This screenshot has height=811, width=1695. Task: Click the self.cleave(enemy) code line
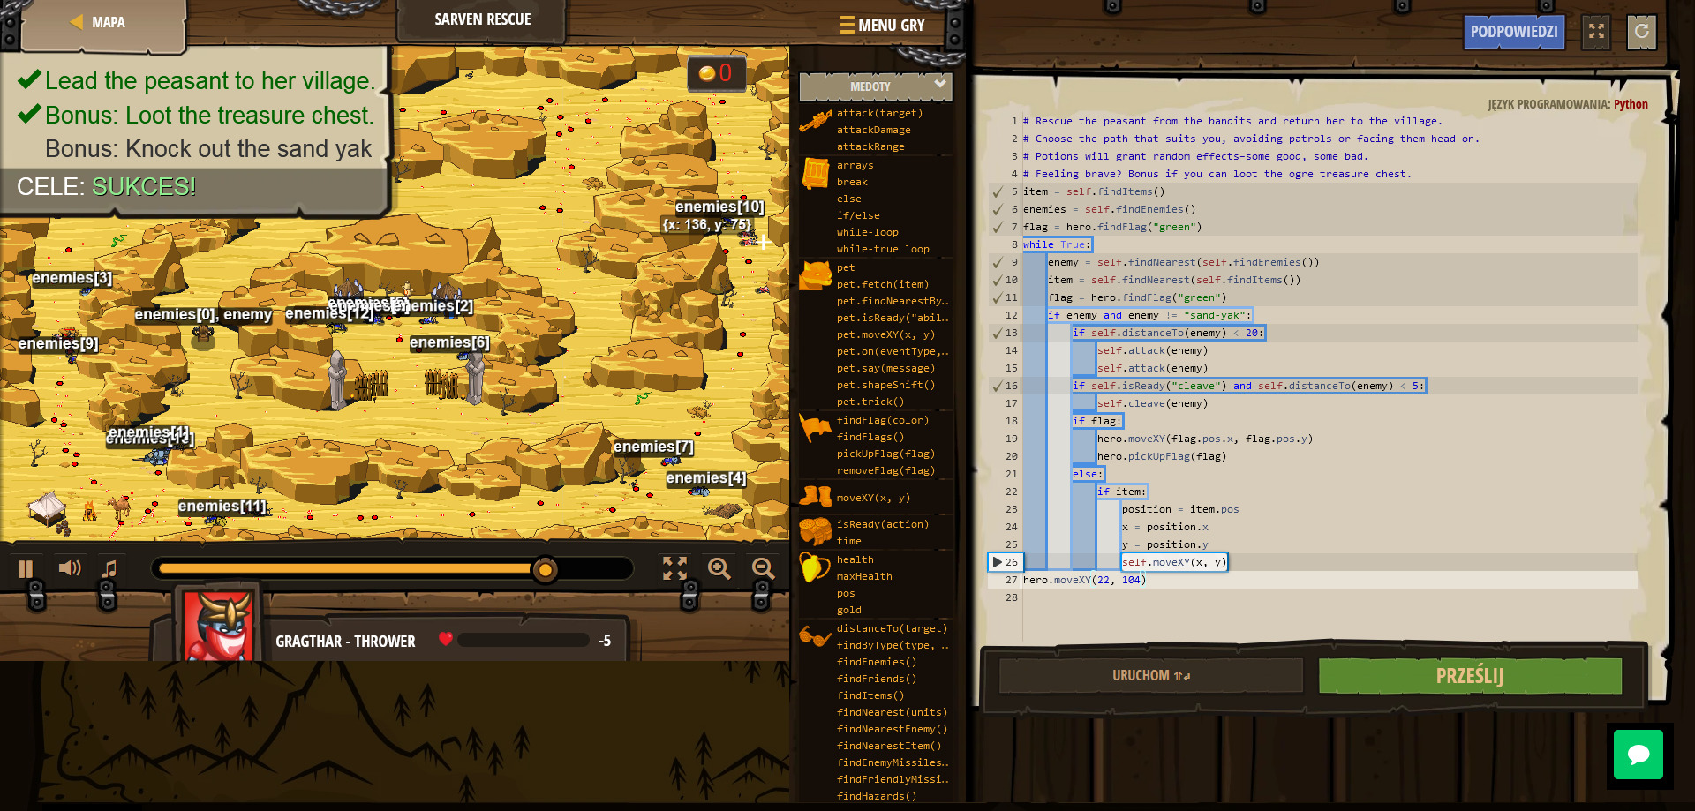(1152, 403)
